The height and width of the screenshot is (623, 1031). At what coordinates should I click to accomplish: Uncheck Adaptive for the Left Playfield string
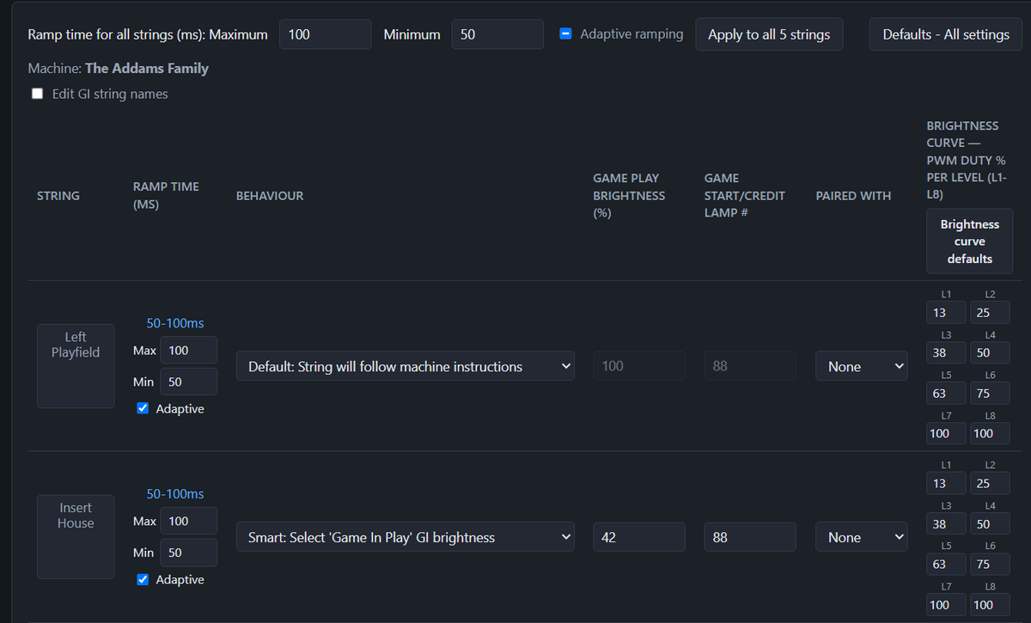tap(143, 409)
